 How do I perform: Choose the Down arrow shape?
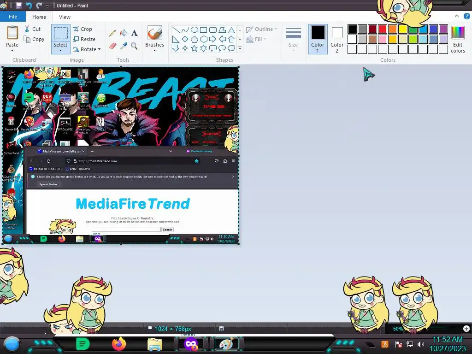[176, 48]
